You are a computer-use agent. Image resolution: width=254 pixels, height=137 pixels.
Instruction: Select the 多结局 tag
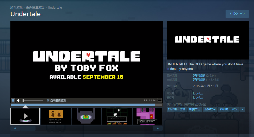[x=224, y=109]
